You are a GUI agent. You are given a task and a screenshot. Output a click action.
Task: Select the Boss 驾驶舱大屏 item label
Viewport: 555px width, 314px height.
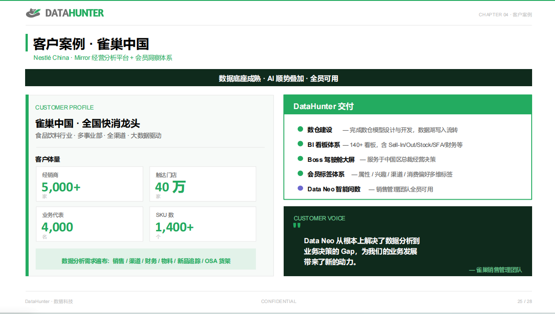pyautogui.click(x=331, y=160)
